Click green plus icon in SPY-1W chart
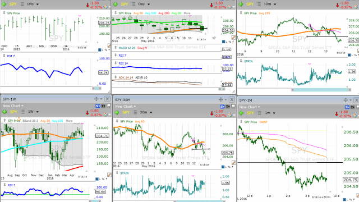This screenshot has width=359, height=202. [x=4, y=112]
